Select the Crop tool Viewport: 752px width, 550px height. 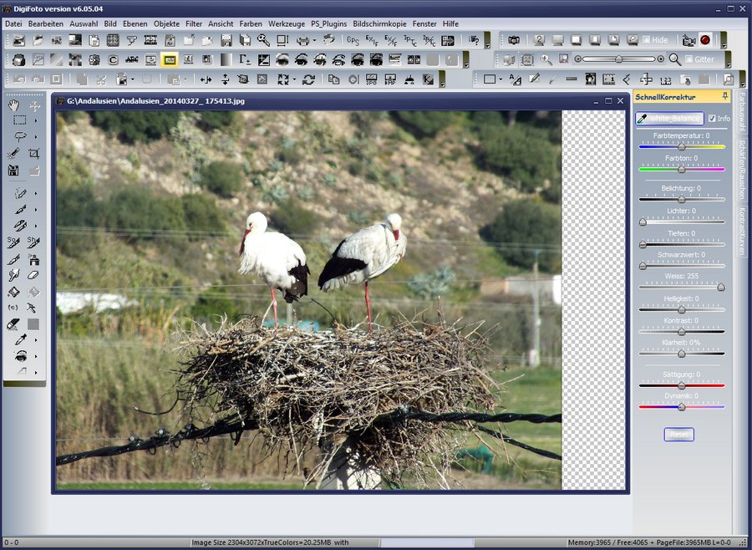(x=34, y=154)
